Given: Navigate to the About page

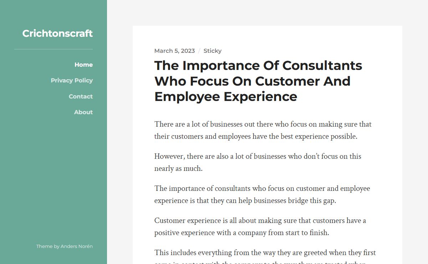Looking at the screenshot, I should (x=83, y=112).
